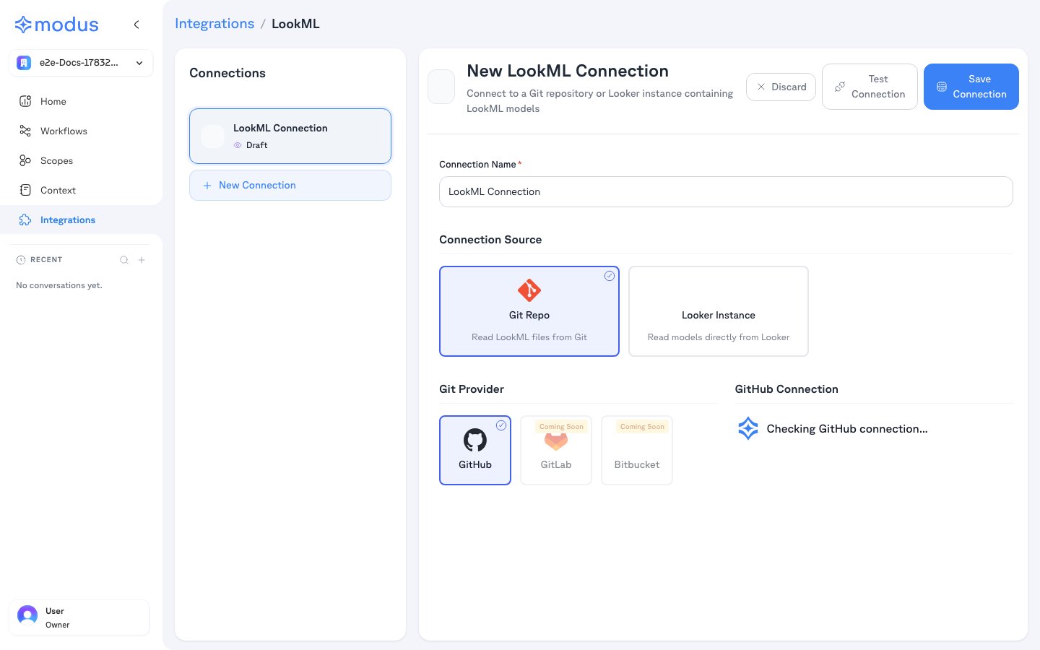
Task: Click the Context icon
Action: coord(25,190)
